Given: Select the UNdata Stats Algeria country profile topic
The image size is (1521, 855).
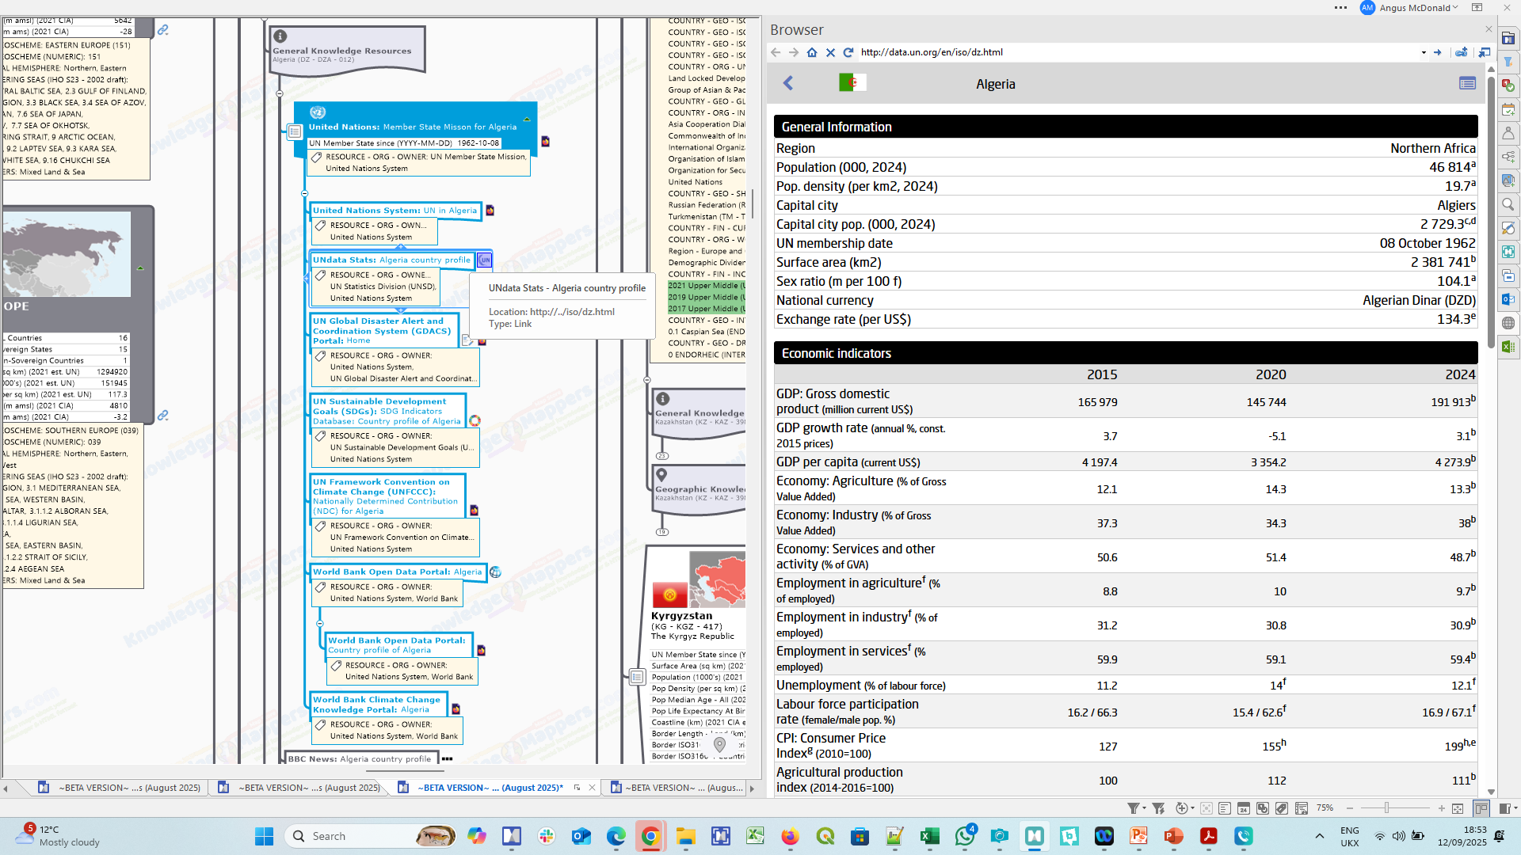Looking at the screenshot, I should click(391, 260).
